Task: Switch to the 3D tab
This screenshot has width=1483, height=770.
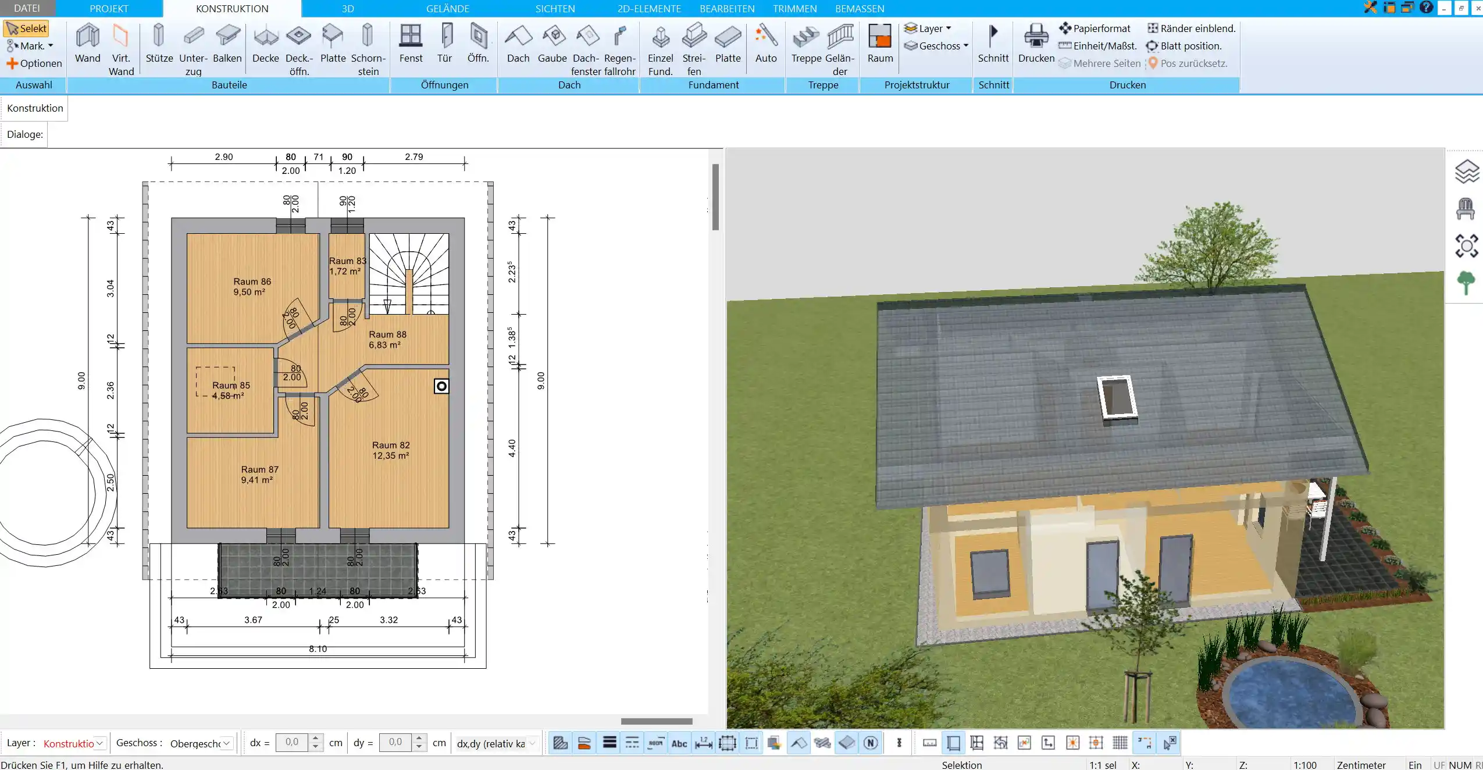Action: tap(348, 8)
